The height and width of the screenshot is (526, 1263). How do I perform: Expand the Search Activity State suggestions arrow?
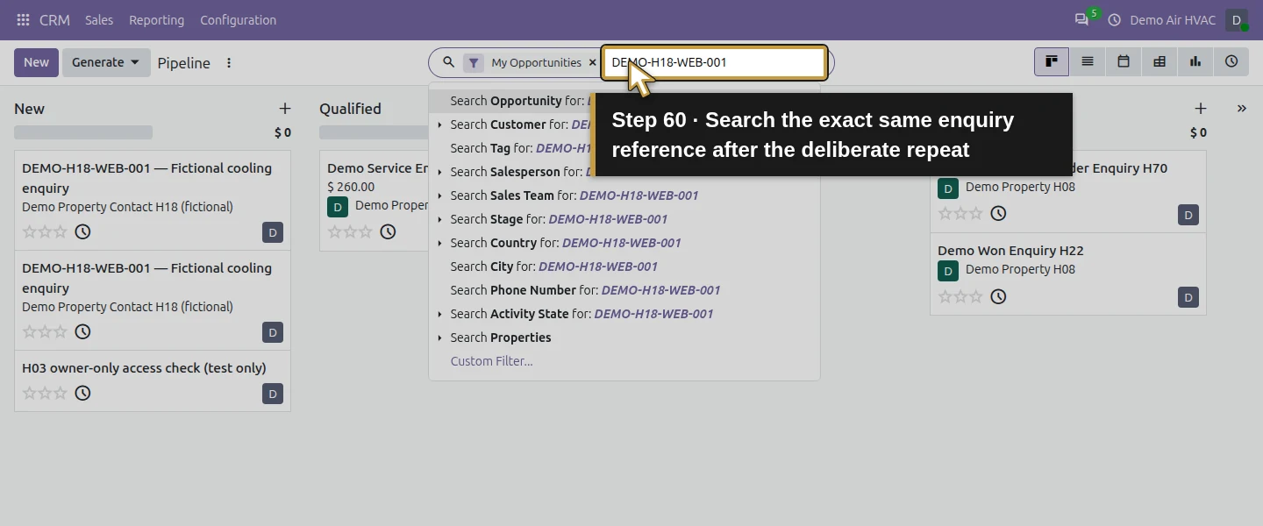point(439,314)
